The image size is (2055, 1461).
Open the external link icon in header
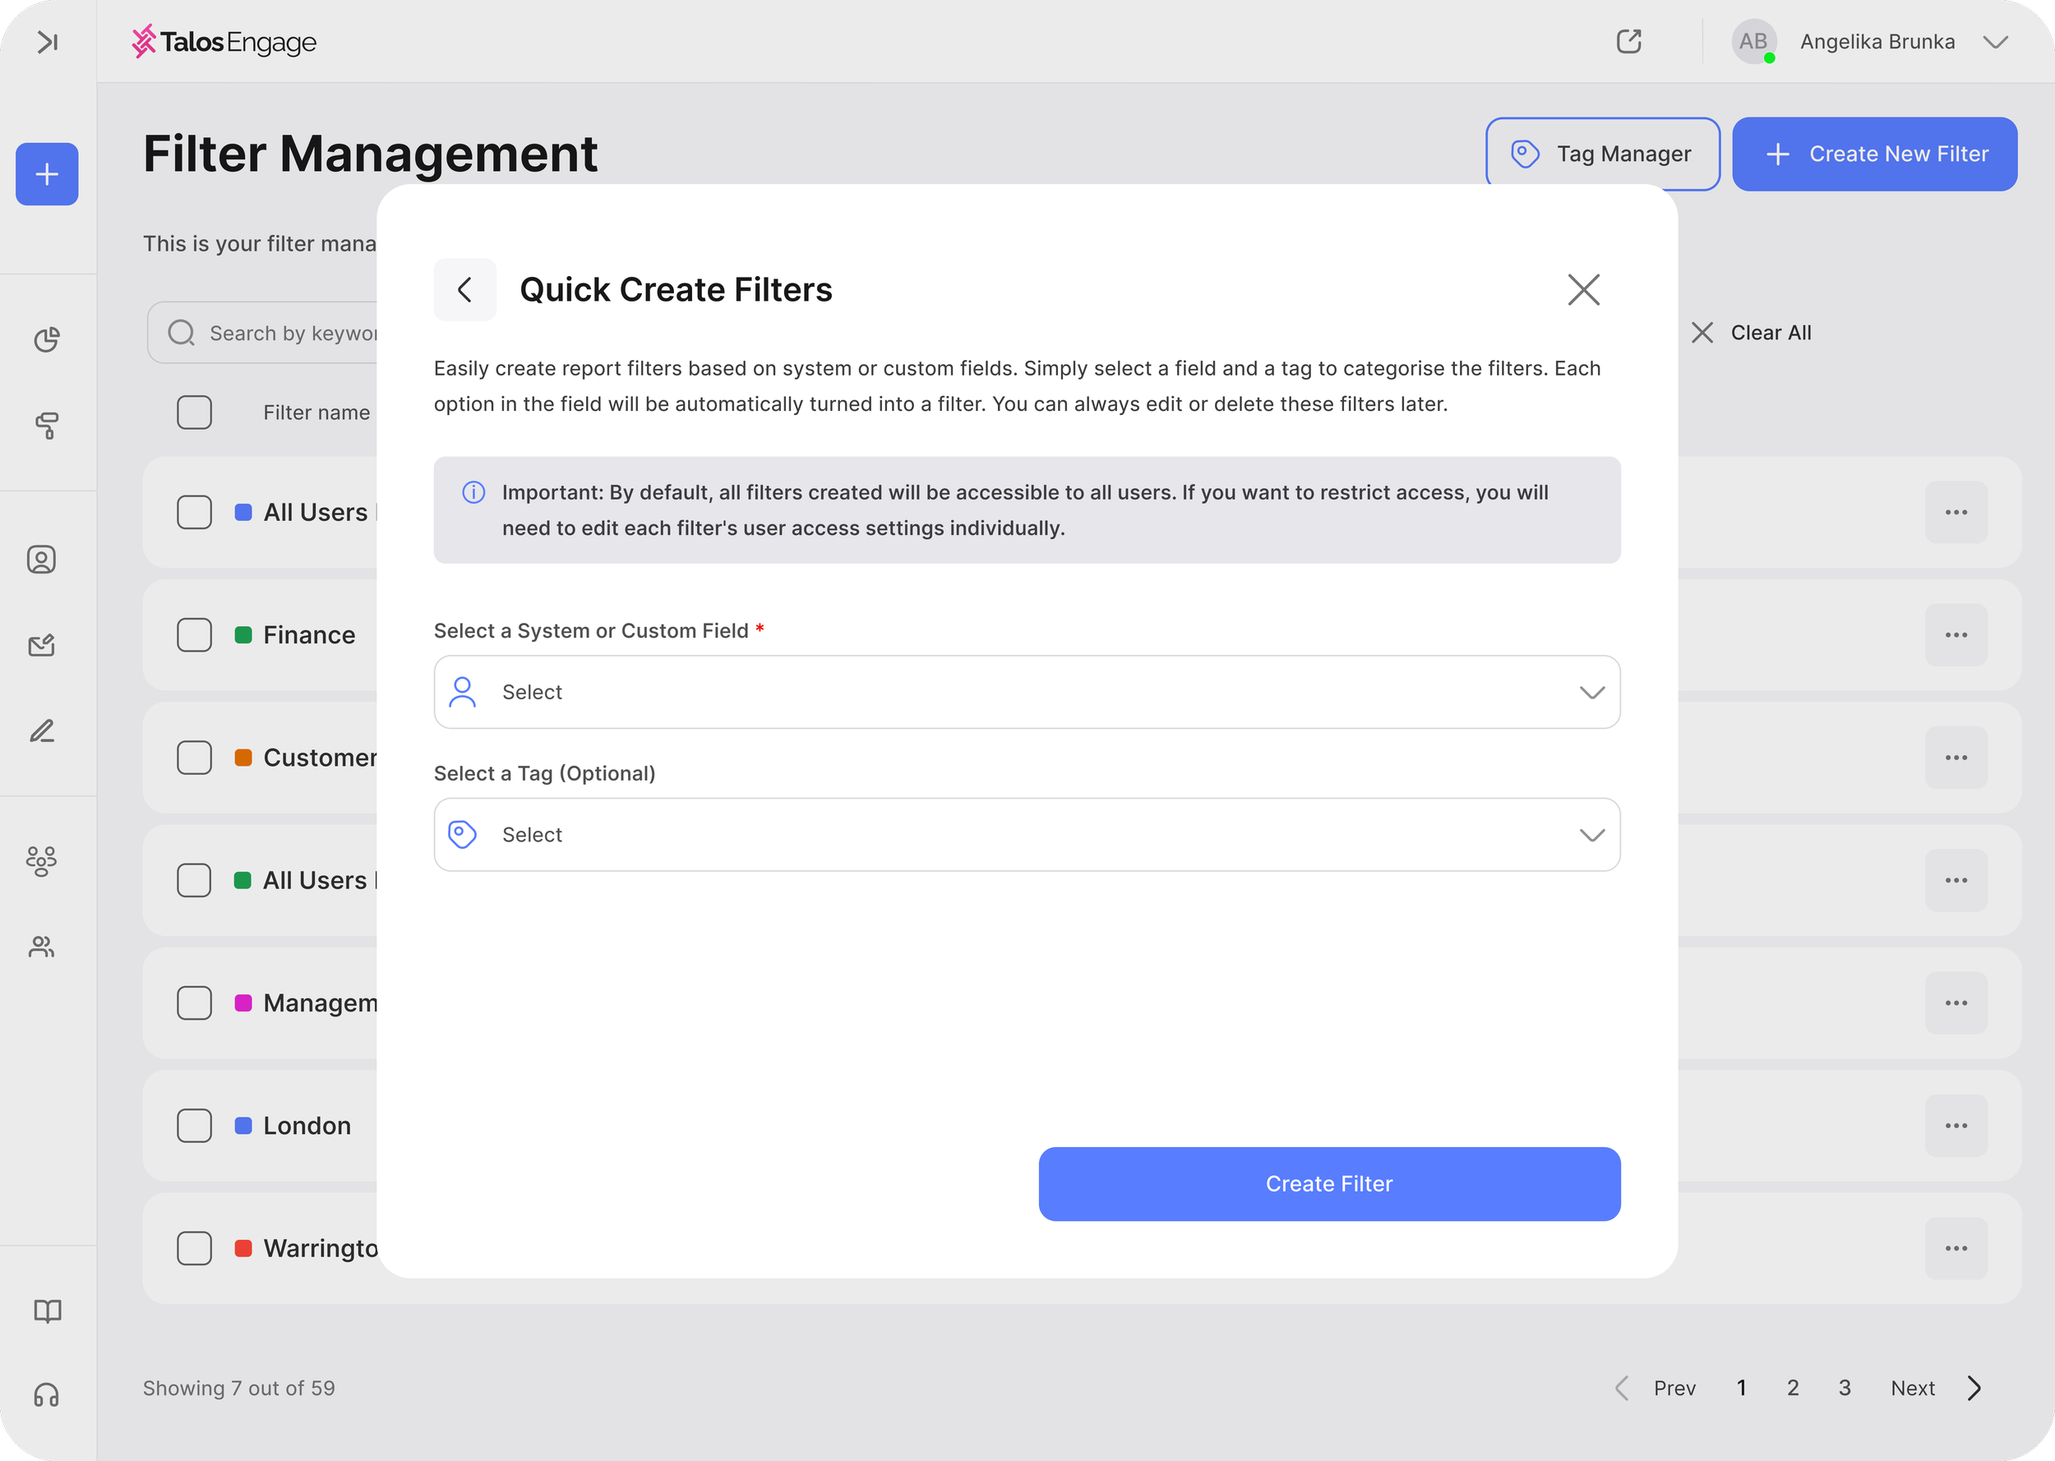tap(1628, 41)
